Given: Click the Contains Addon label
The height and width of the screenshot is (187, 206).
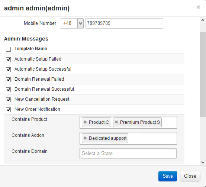Looking at the screenshot, I should [x=28, y=135].
